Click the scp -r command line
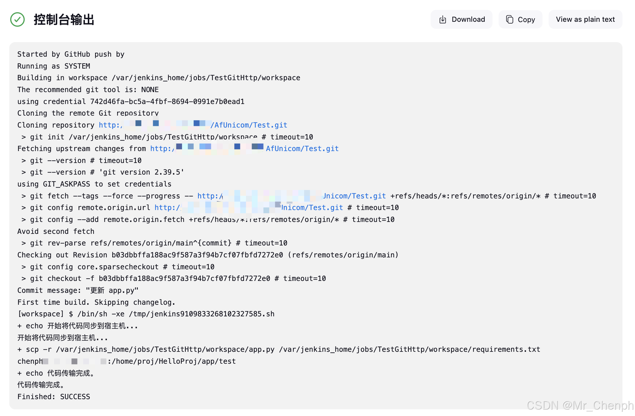 pyautogui.click(x=279, y=349)
